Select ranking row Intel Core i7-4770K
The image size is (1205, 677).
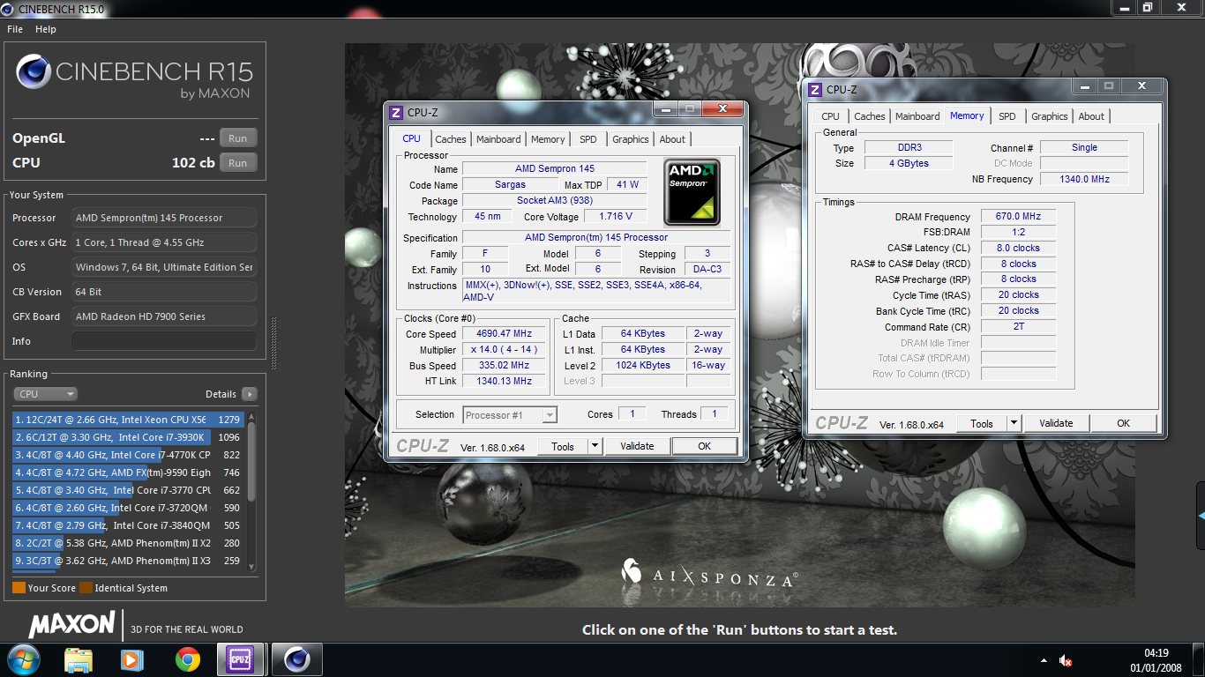128,455
